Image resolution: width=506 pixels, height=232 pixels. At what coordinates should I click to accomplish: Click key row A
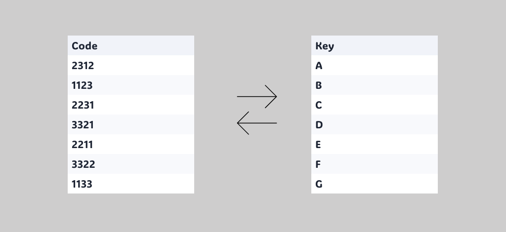tap(375, 66)
